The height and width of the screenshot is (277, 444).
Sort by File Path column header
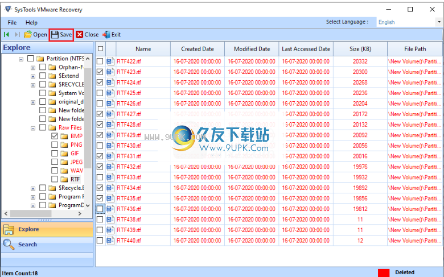[415, 49]
